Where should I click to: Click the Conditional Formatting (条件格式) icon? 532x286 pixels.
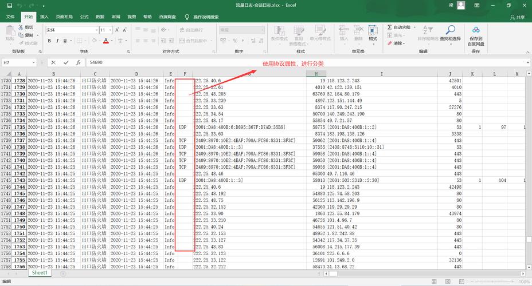(x=279, y=31)
